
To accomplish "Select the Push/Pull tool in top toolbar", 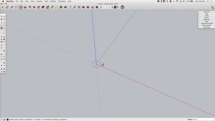I will (25, 7).
